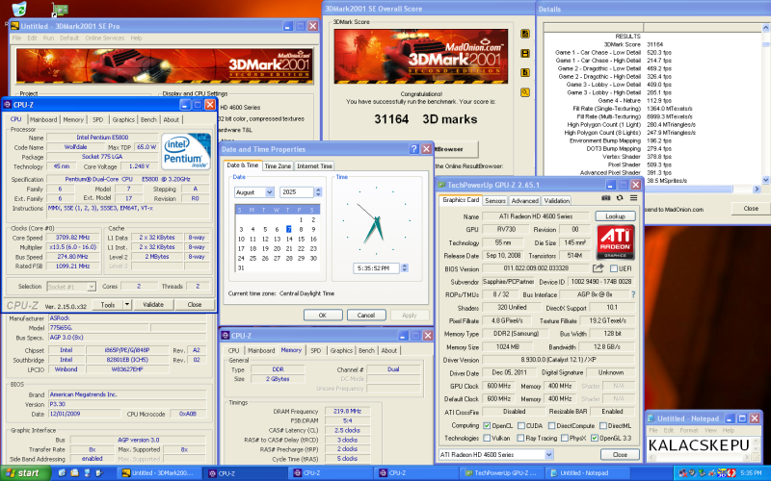
Task: Switch to the Internet Time tab
Action: [x=315, y=166]
